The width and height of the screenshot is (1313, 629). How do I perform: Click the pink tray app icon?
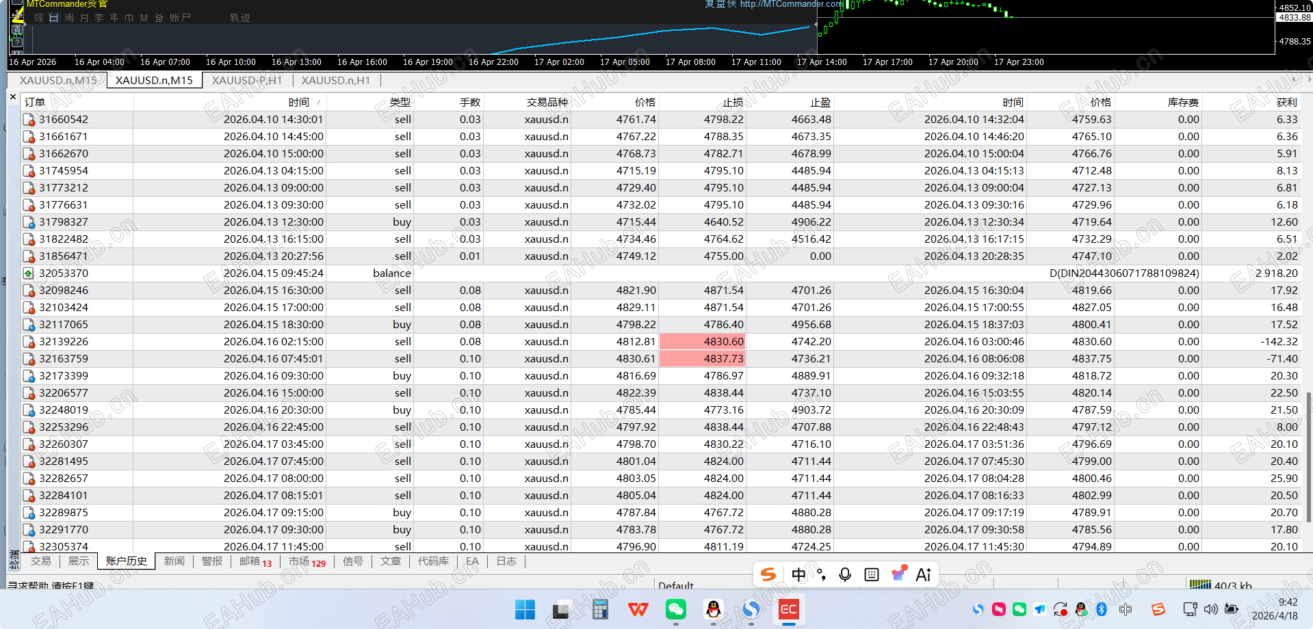click(x=998, y=609)
